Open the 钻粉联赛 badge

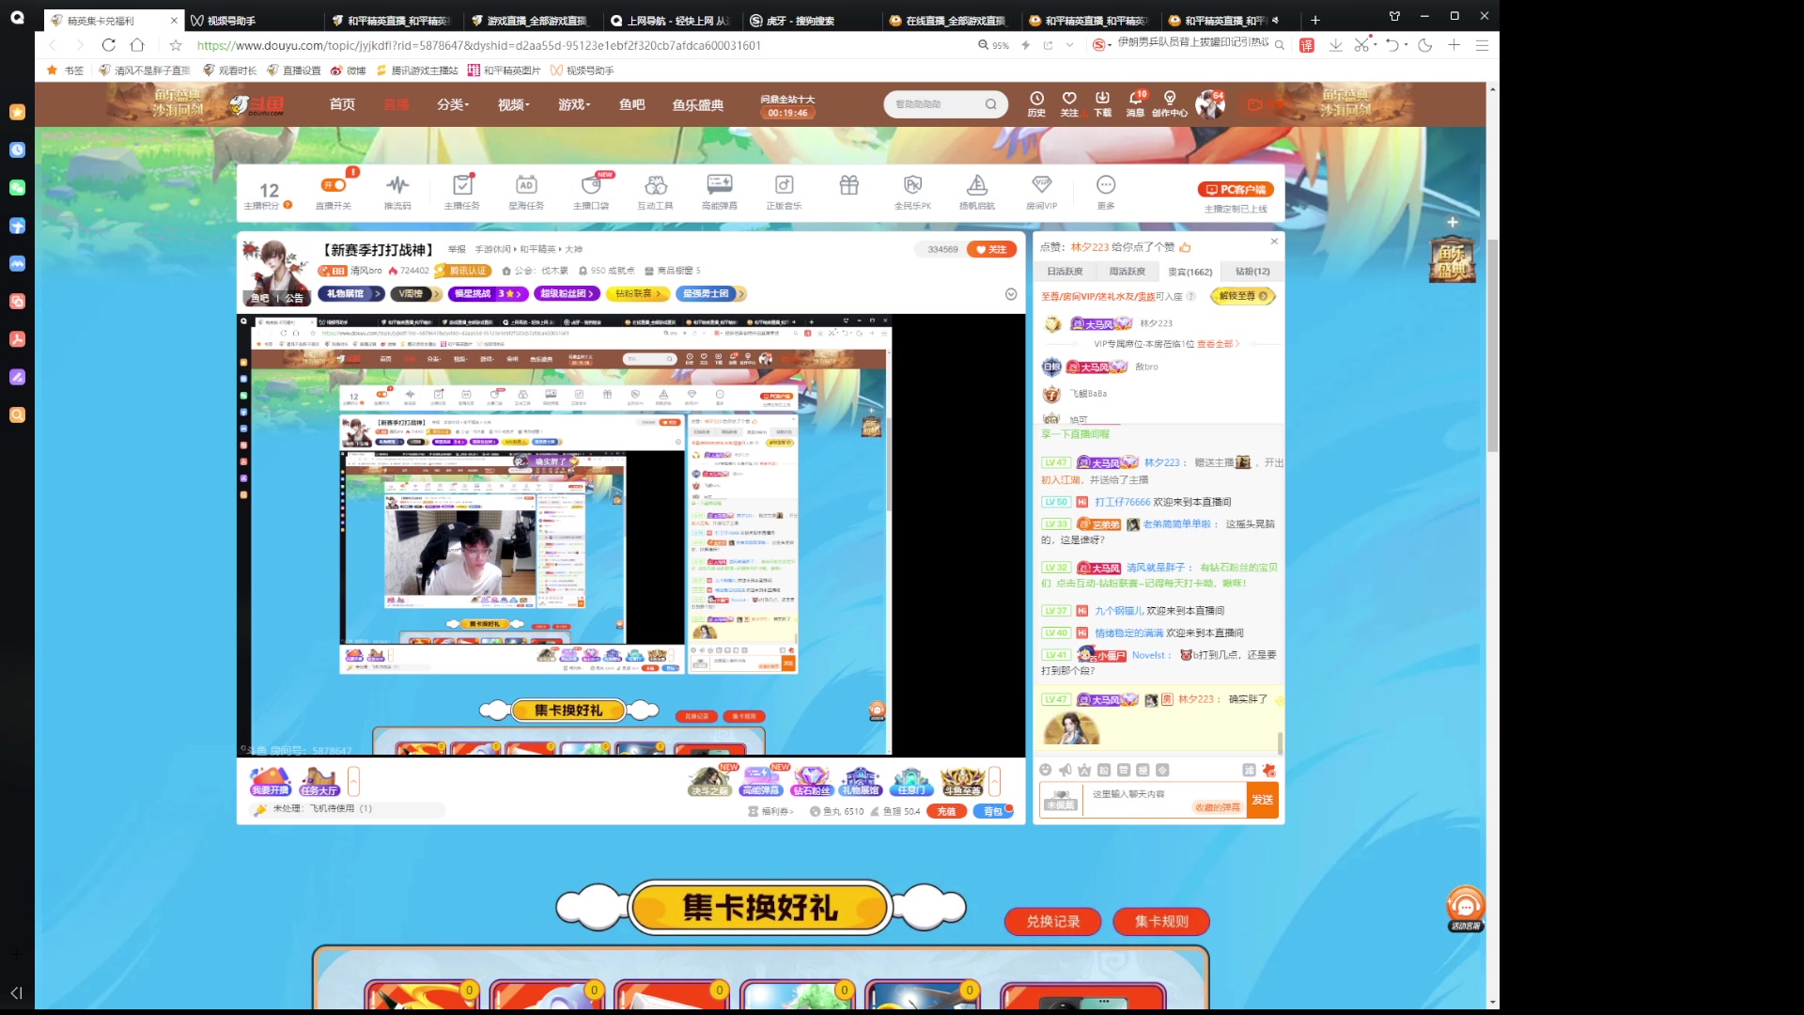638,294
